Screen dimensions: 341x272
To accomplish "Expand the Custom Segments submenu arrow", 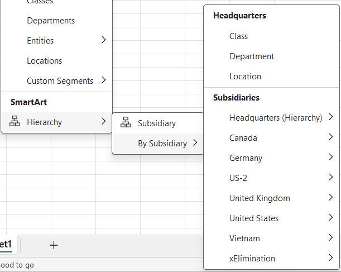I will 103,80.
